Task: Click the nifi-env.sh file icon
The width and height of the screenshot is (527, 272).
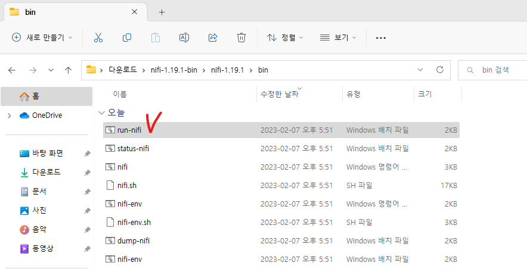Action: pyautogui.click(x=110, y=222)
